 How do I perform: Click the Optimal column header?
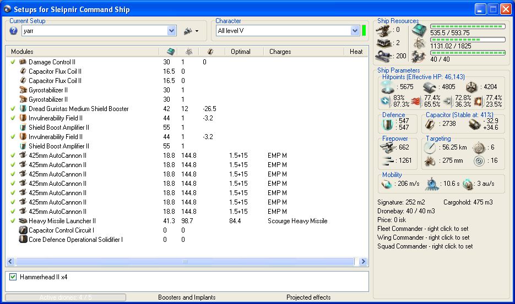point(241,52)
